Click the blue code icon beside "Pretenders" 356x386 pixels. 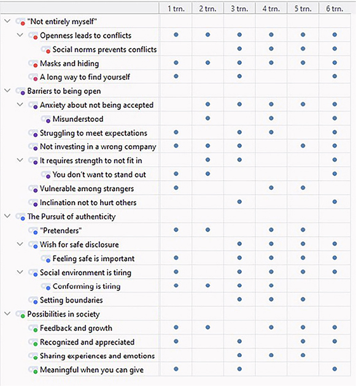tap(33, 231)
